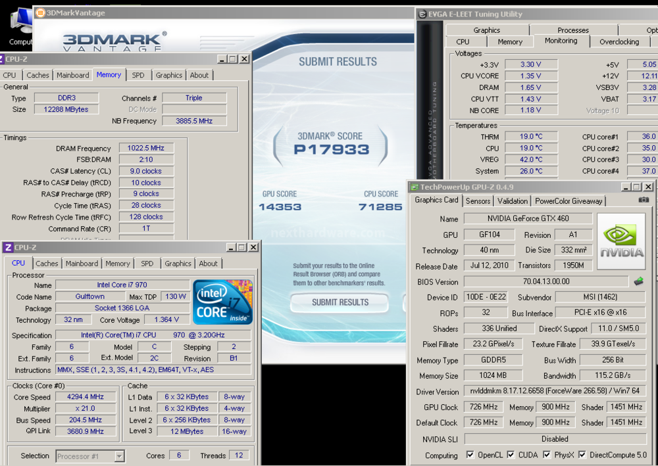Open Caches tab in CPU-Z window showing processor info

click(47, 263)
